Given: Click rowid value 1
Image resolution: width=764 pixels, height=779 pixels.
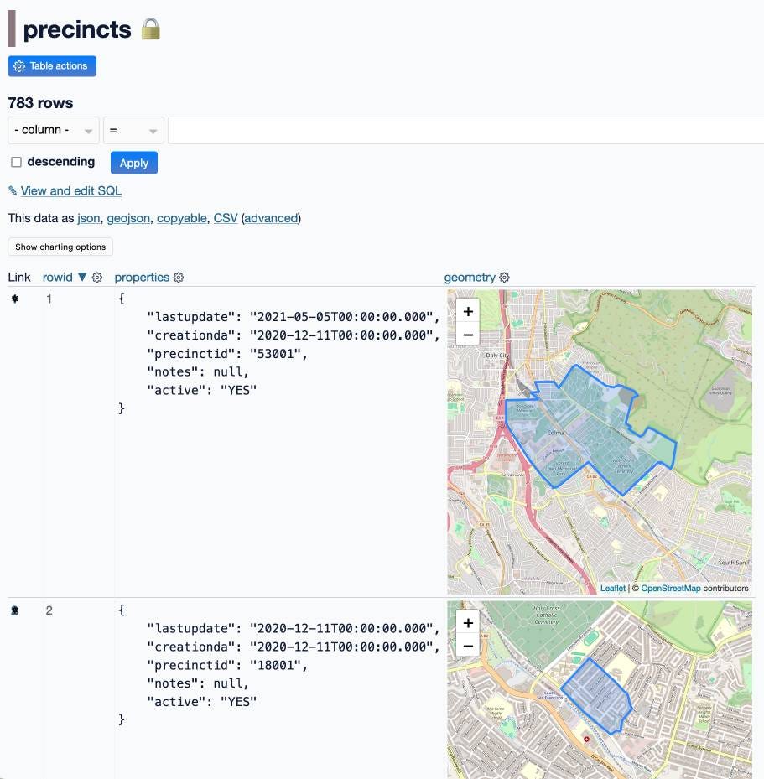Looking at the screenshot, I should coord(49,299).
